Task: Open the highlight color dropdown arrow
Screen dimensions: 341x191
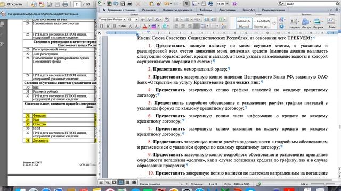Action: point(159,26)
